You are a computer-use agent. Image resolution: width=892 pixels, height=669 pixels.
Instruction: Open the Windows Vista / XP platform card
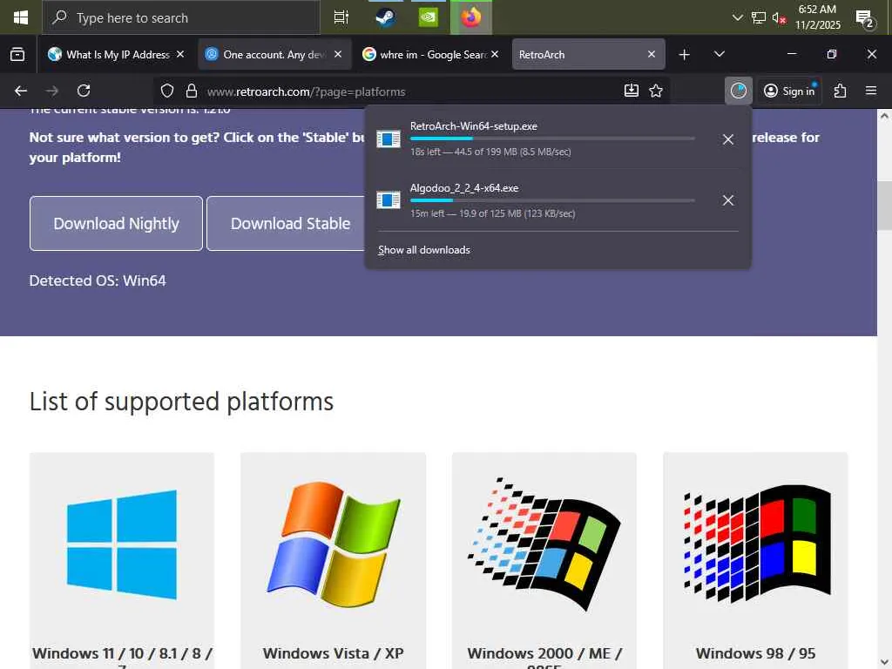[333, 560]
